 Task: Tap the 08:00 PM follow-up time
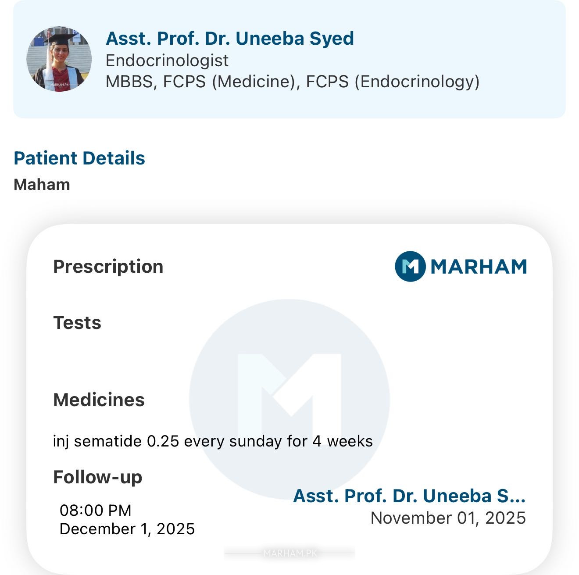pos(96,510)
